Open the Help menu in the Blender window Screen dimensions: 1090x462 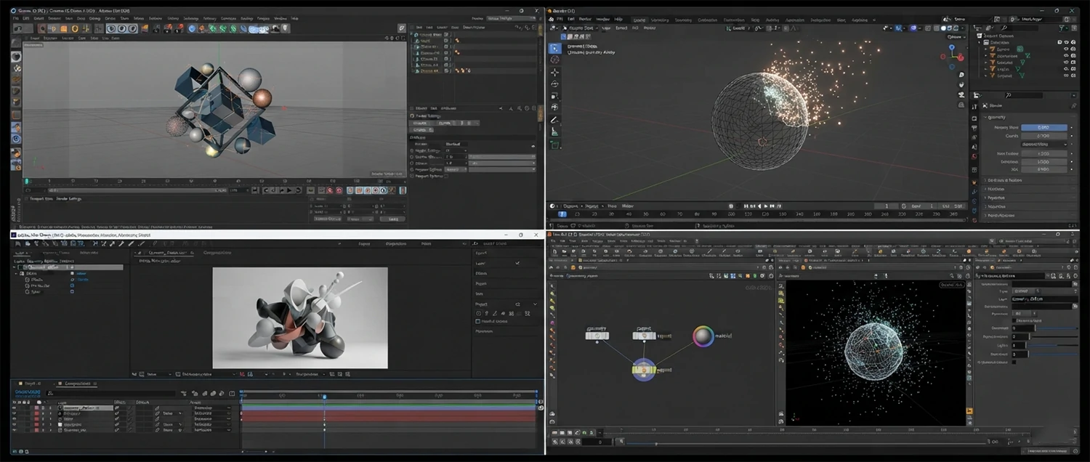coord(618,19)
